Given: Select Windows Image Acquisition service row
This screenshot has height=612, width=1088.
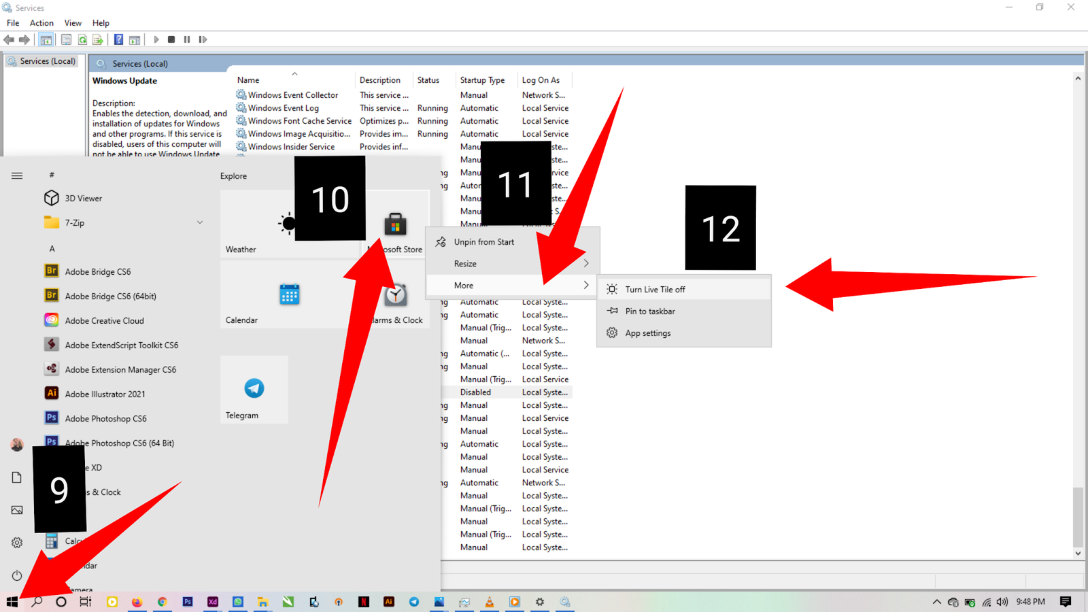Looking at the screenshot, I should (403, 134).
